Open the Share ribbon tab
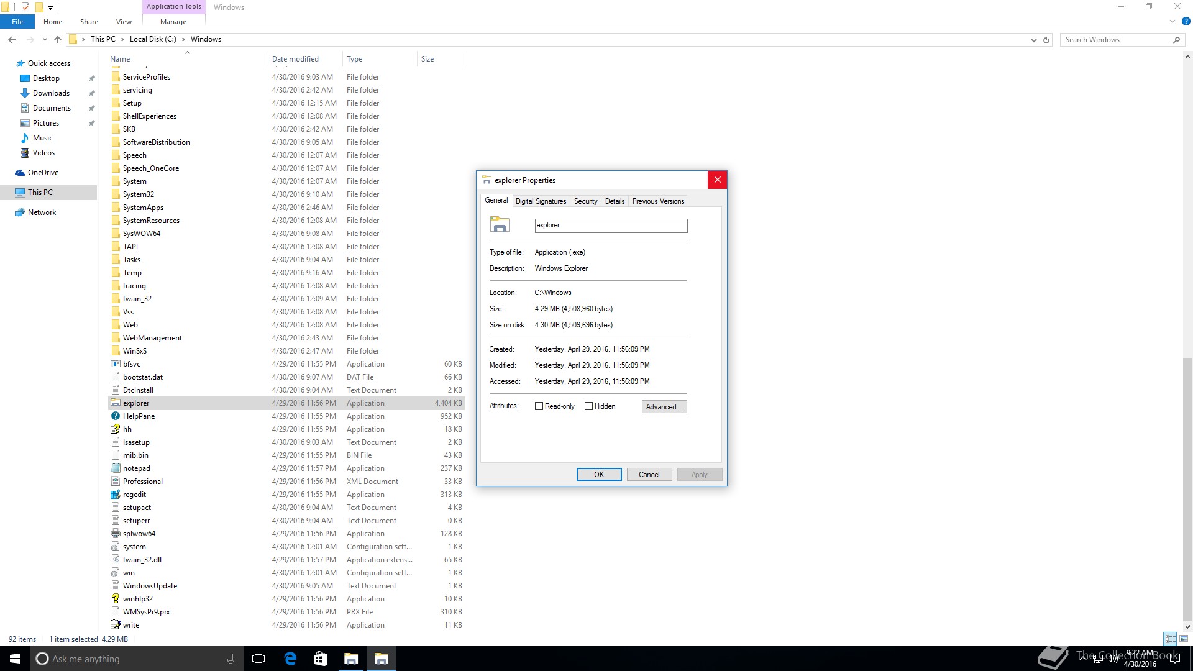The height and width of the screenshot is (671, 1193). click(89, 22)
